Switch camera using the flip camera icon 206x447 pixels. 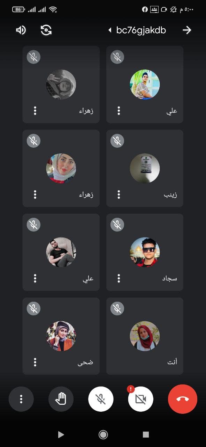[x=46, y=30]
